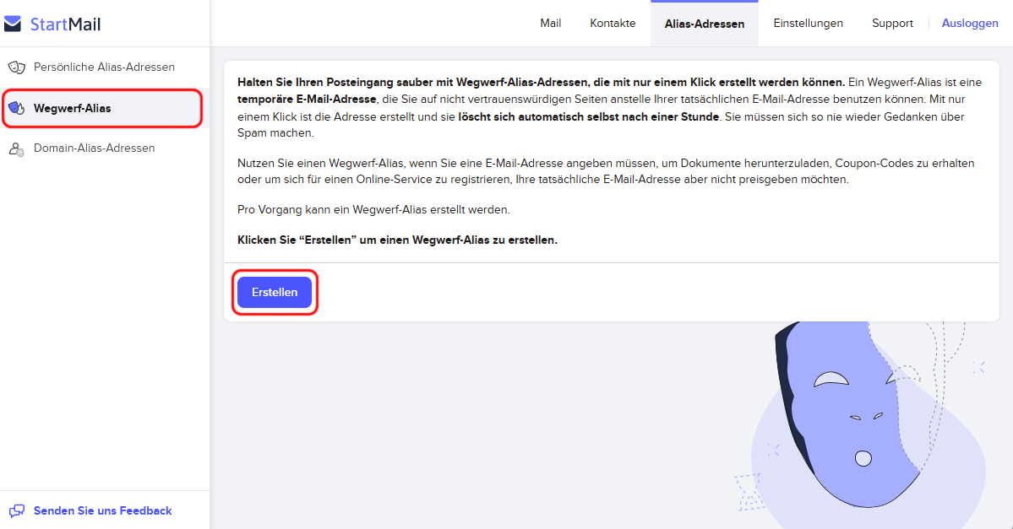This screenshot has width=1013, height=529.
Task: Click the Senden Sie uns Feedback link
Action: pos(103,511)
